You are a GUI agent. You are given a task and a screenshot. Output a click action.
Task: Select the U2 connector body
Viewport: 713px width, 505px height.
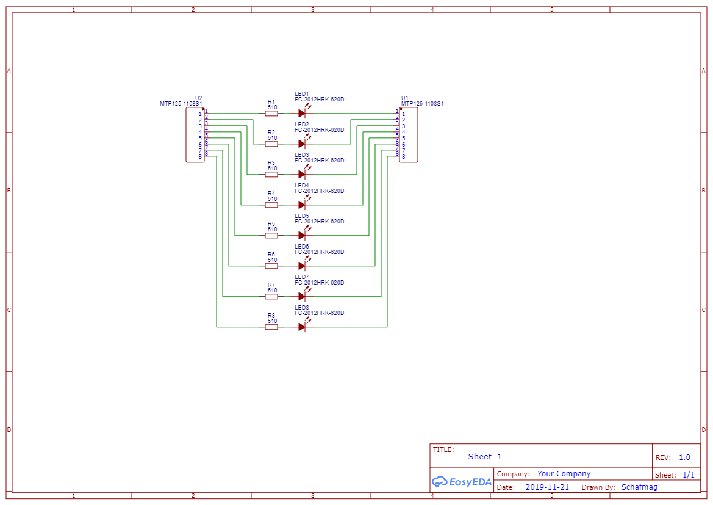pos(195,136)
